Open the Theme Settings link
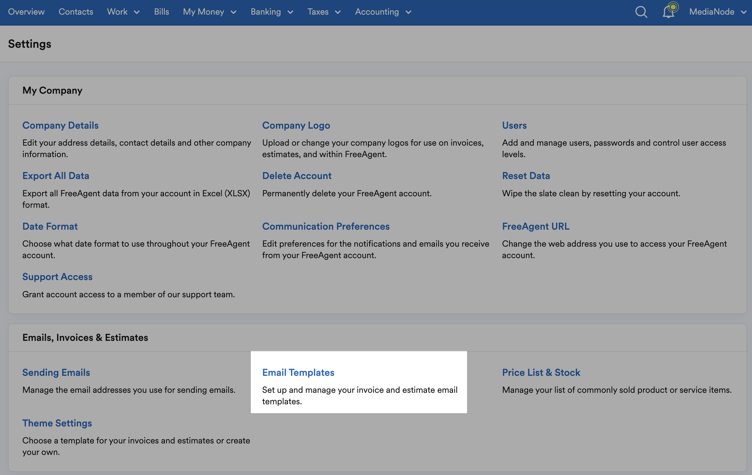752x475 pixels. pos(57,423)
